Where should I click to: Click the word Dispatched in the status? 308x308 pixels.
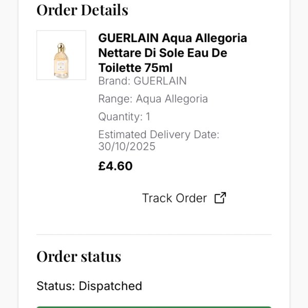click(x=110, y=286)
